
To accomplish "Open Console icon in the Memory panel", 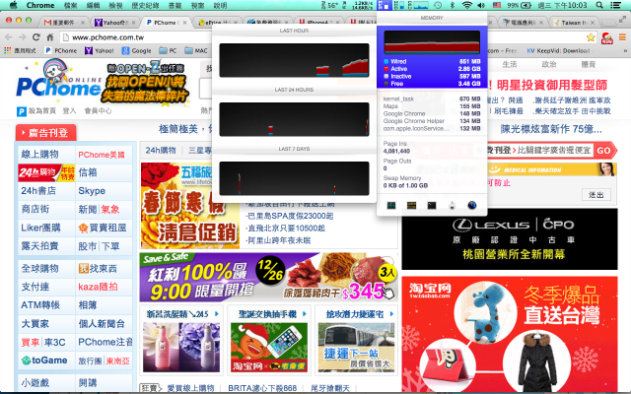I will click(x=411, y=206).
